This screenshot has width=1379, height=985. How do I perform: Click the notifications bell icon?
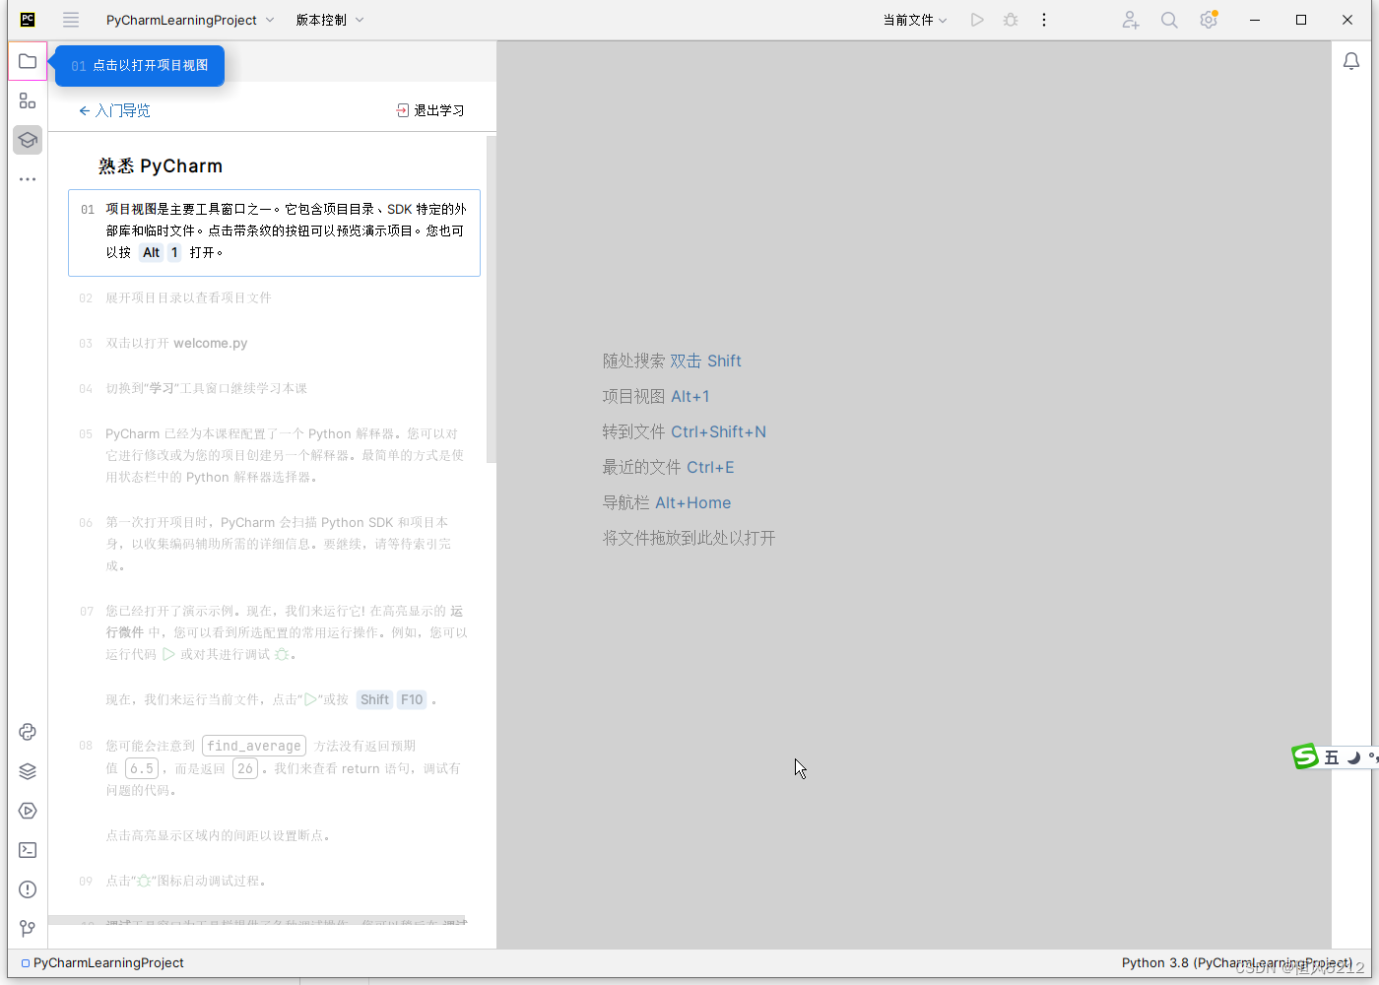(x=1352, y=60)
